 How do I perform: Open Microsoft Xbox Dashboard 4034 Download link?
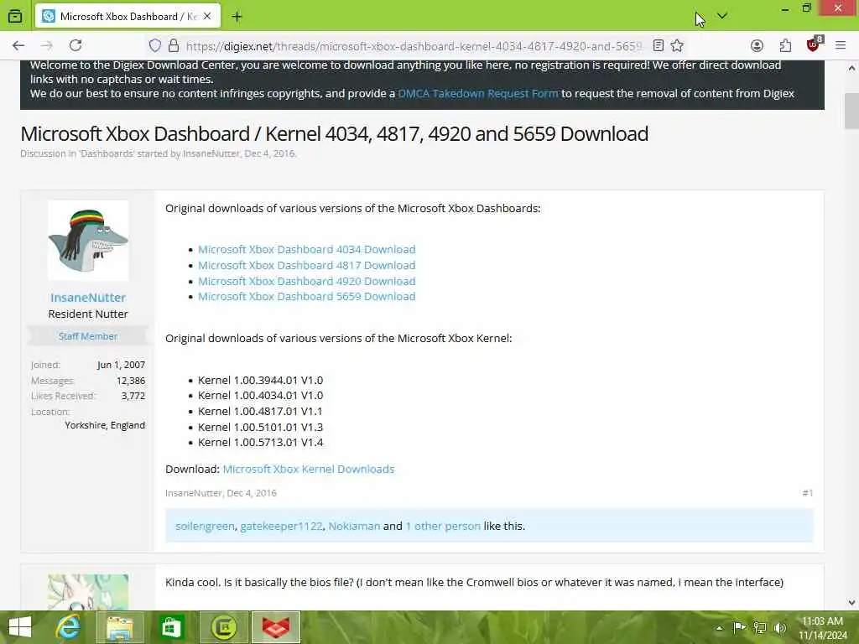tap(307, 249)
